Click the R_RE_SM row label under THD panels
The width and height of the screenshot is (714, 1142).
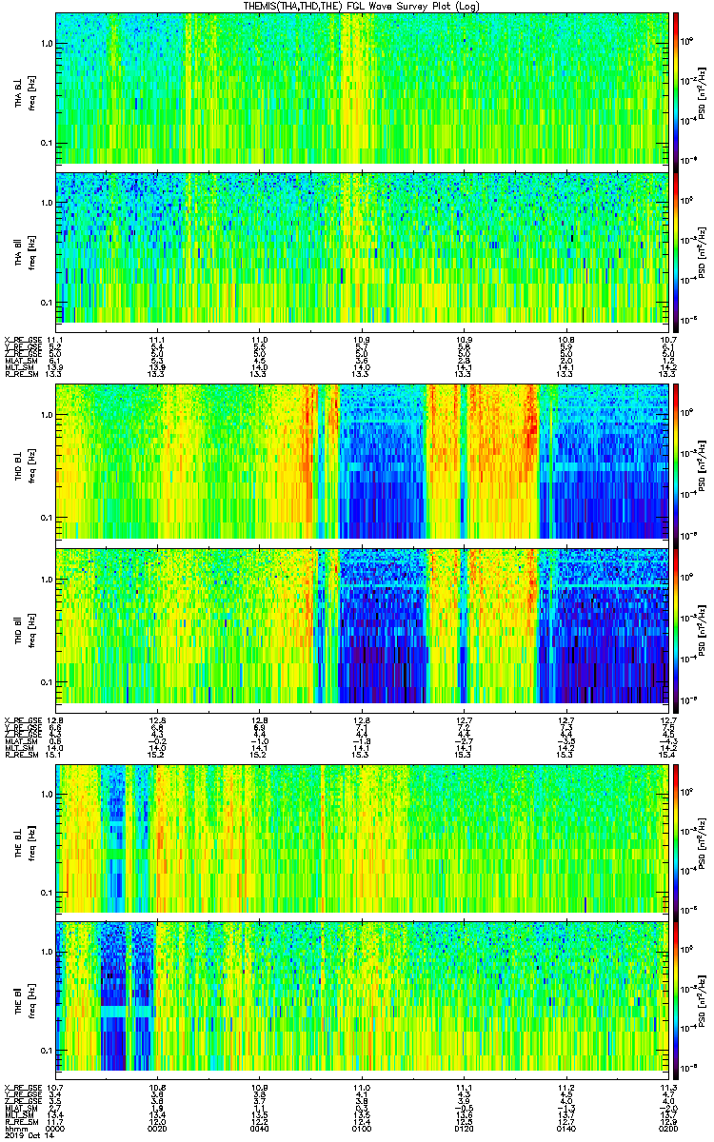coord(21,753)
